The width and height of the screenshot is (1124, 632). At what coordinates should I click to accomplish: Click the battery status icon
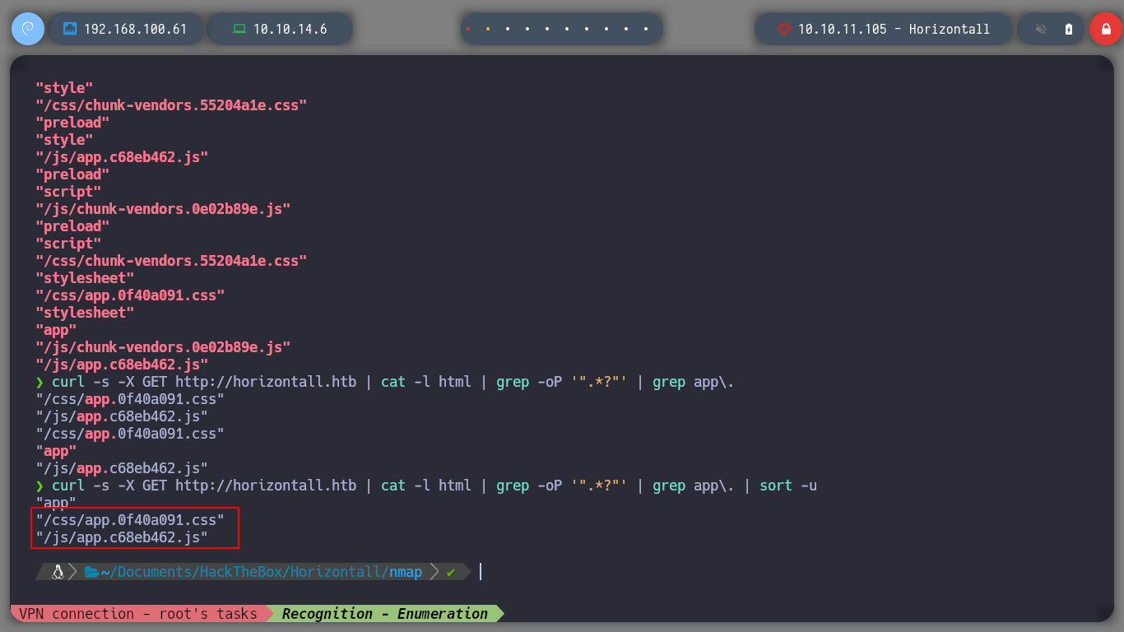tap(1069, 29)
